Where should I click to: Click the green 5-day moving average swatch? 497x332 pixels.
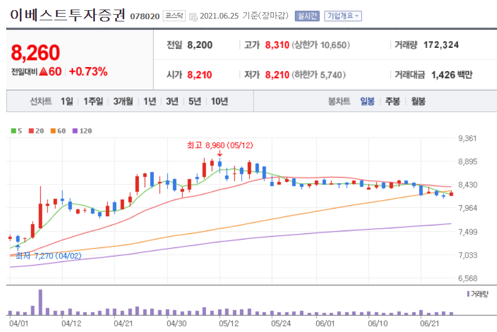point(14,131)
